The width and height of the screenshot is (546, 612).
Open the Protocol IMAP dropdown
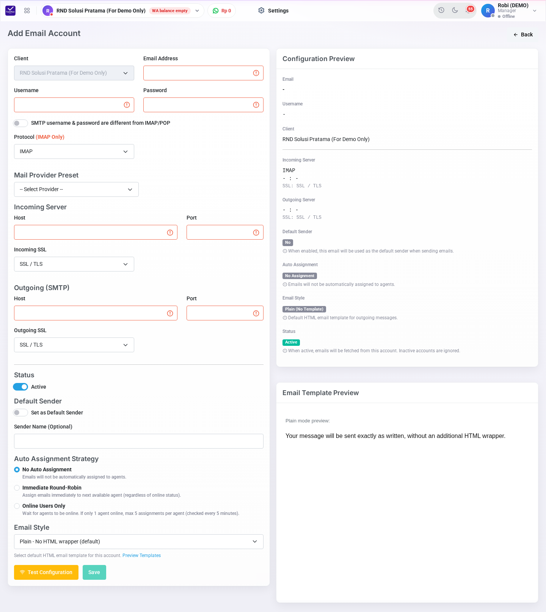74,152
